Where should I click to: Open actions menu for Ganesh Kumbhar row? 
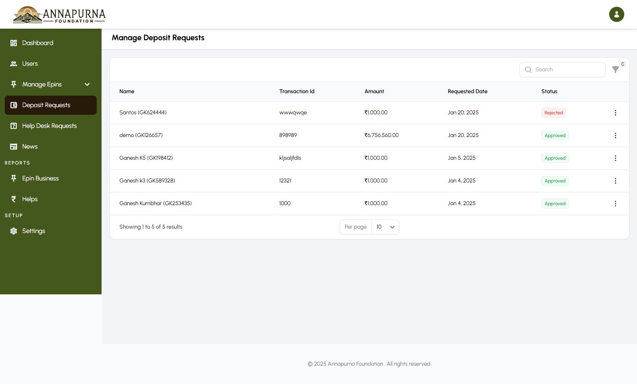615,204
